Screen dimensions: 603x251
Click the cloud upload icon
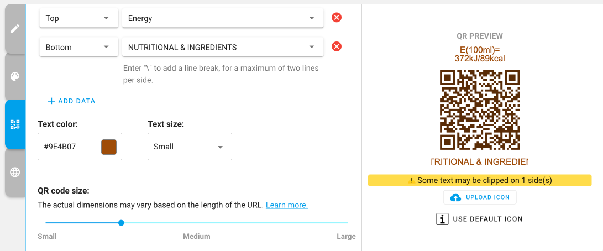pos(456,197)
